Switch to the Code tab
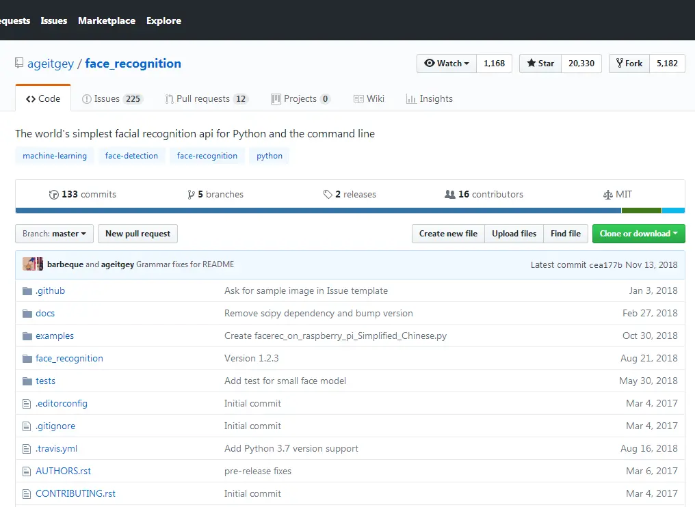This screenshot has height=507, width=695. (x=43, y=99)
